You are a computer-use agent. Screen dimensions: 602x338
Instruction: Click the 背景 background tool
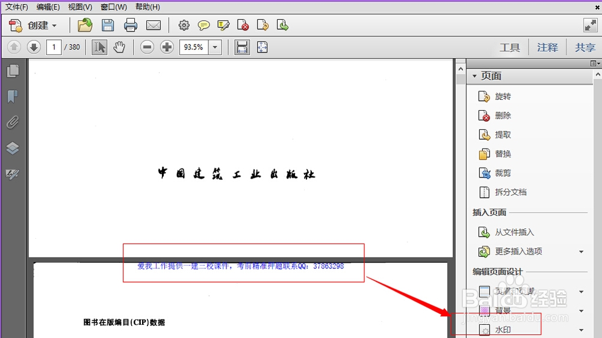pyautogui.click(x=495, y=310)
